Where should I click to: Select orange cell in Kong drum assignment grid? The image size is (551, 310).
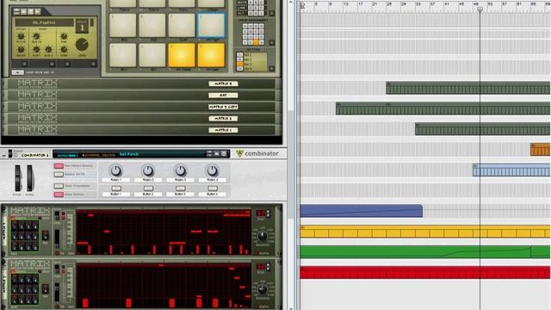click(257, 43)
